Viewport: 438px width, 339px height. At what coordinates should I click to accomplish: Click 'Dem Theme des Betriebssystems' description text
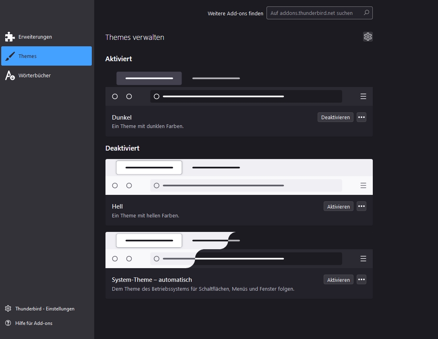(203, 289)
